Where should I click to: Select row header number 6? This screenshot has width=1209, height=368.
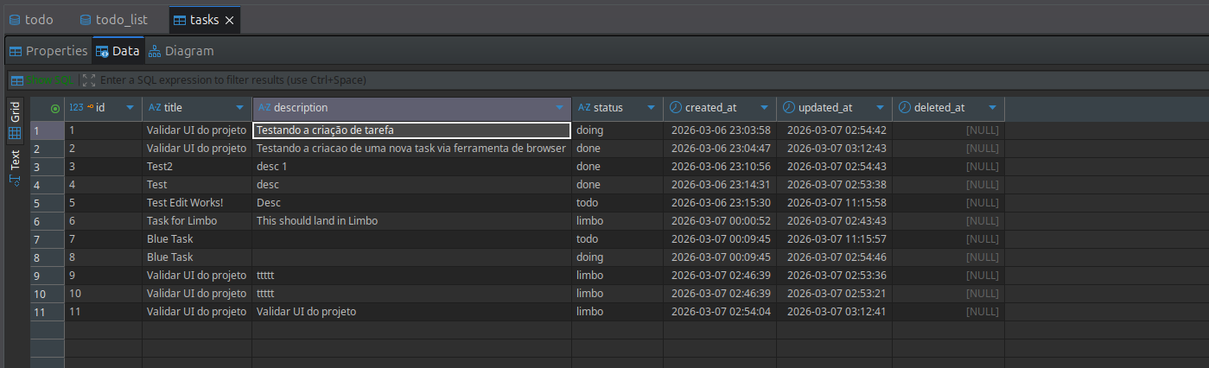pos(36,221)
